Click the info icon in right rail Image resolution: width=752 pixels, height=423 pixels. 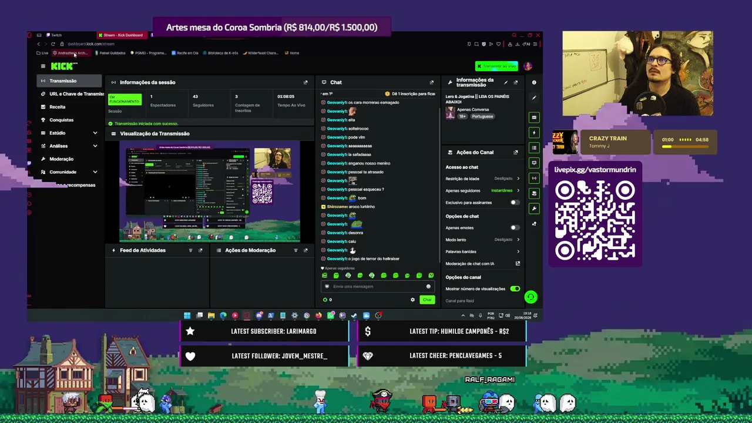click(x=534, y=82)
